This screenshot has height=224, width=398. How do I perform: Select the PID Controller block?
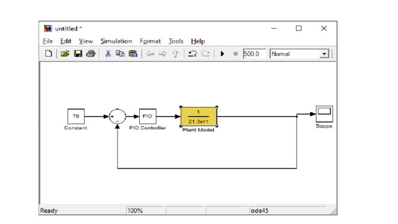coord(148,116)
